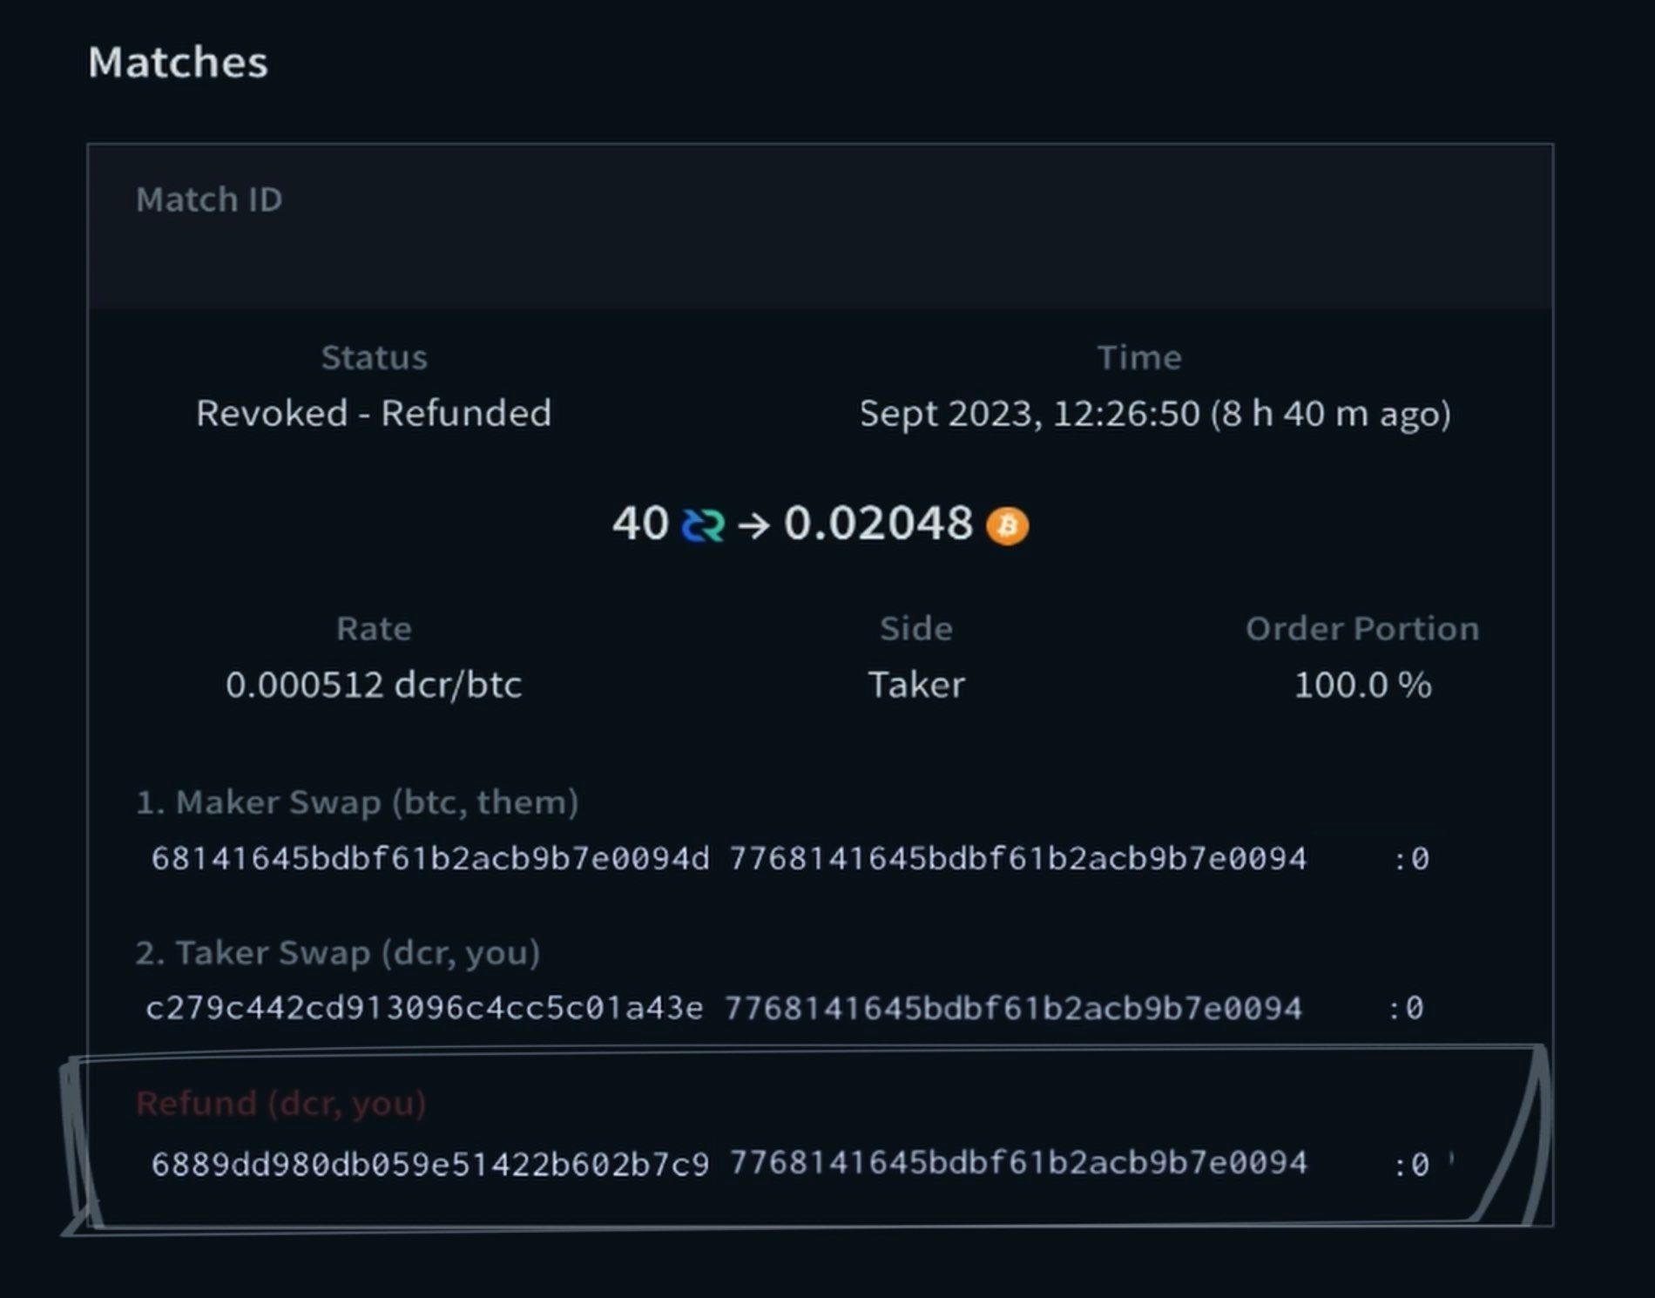This screenshot has height=1298, width=1655.
Task: Select the Taker side value
Action: coord(916,685)
